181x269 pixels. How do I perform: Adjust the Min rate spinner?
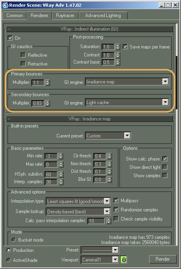(61, 156)
